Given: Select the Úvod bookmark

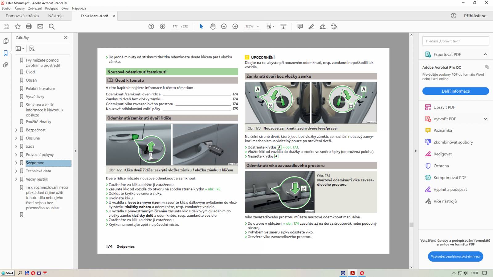Looking at the screenshot, I should click(30, 72).
